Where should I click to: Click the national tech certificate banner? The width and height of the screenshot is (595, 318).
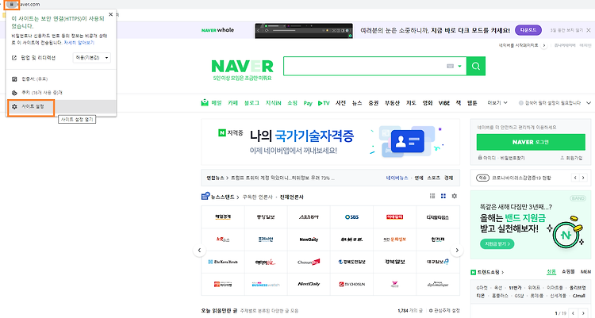click(x=330, y=142)
